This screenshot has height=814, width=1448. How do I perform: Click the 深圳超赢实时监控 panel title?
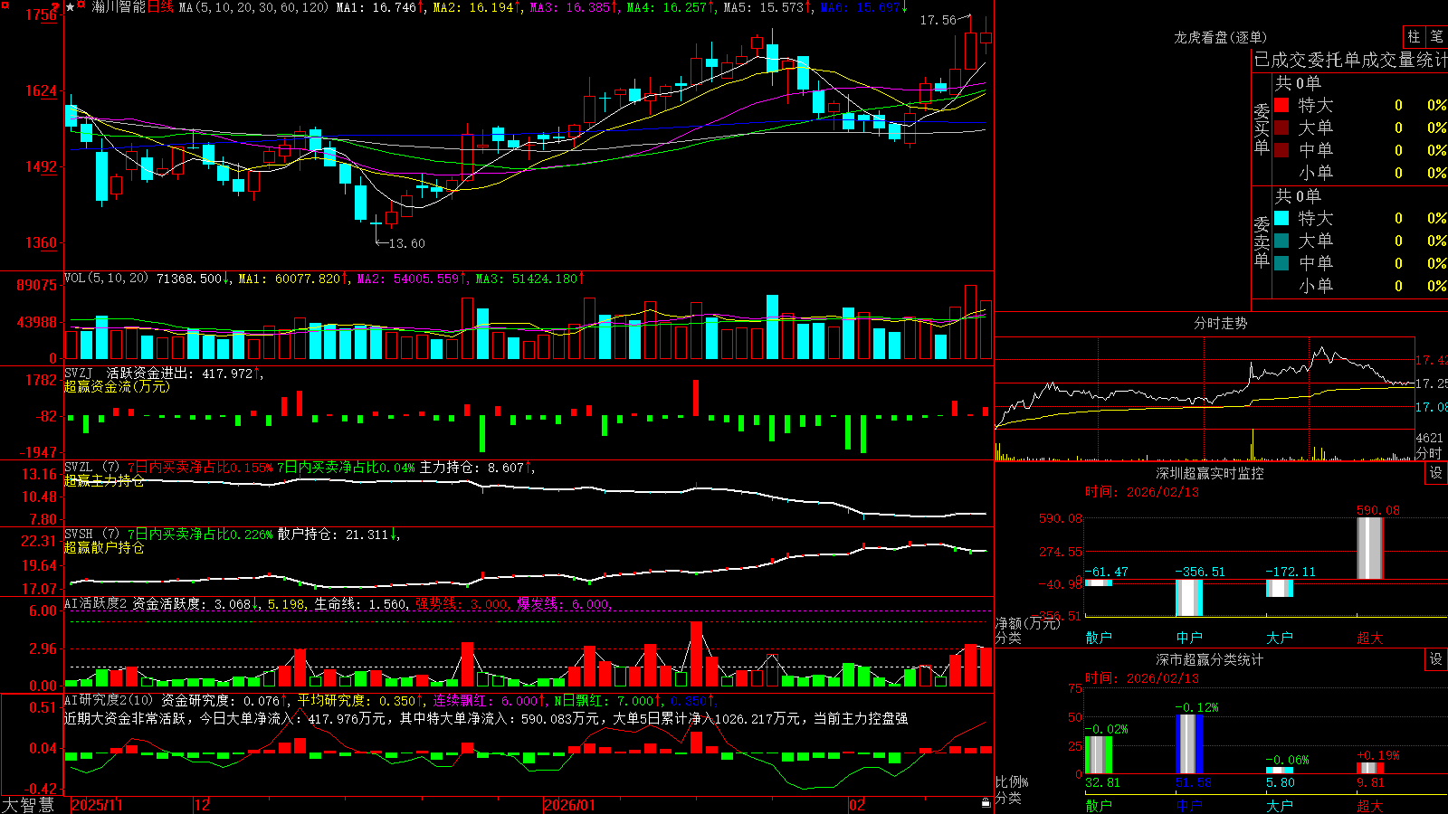[x=1210, y=473]
